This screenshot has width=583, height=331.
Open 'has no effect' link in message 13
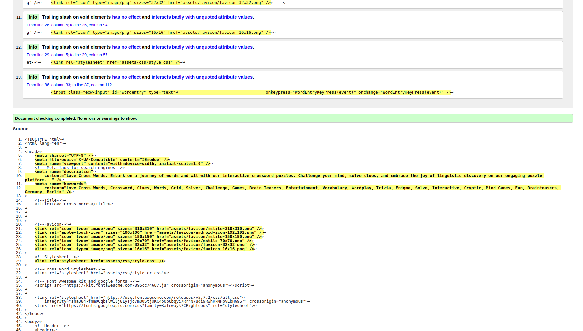[126, 77]
